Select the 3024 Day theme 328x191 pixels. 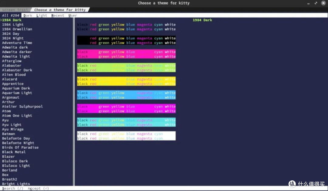coord(11,34)
